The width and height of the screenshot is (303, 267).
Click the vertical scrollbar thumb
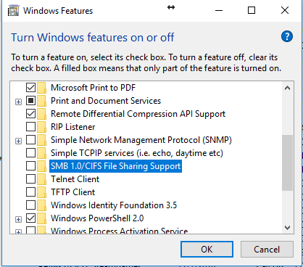pyautogui.click(x=287, y=163)
